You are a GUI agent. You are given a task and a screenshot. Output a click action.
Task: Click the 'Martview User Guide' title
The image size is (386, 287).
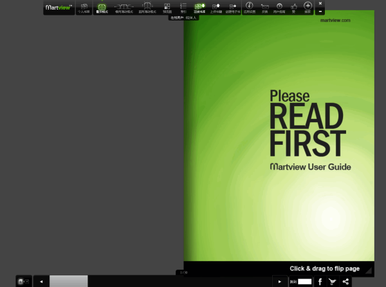point(311,167)
